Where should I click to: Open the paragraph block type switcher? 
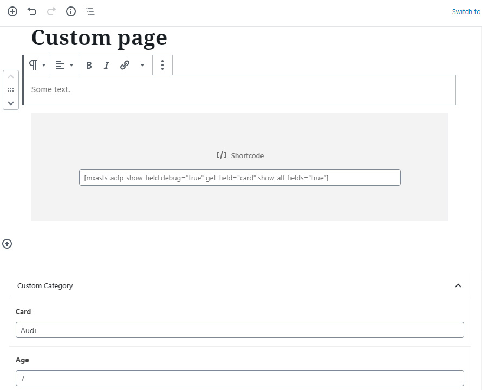coord(37,65)
